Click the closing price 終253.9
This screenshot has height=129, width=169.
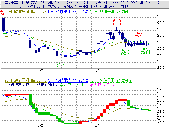pos(100,7)
